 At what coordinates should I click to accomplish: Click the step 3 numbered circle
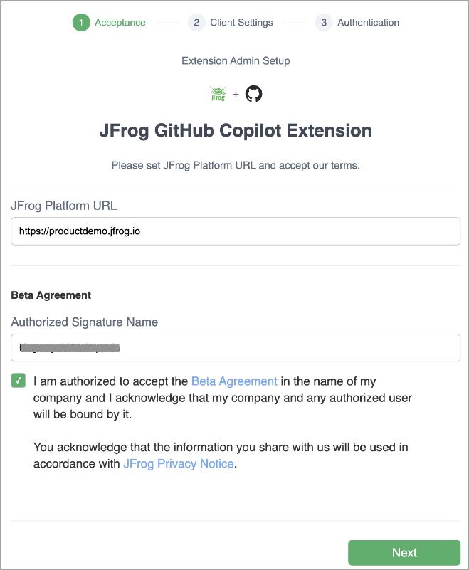(323, 22)
